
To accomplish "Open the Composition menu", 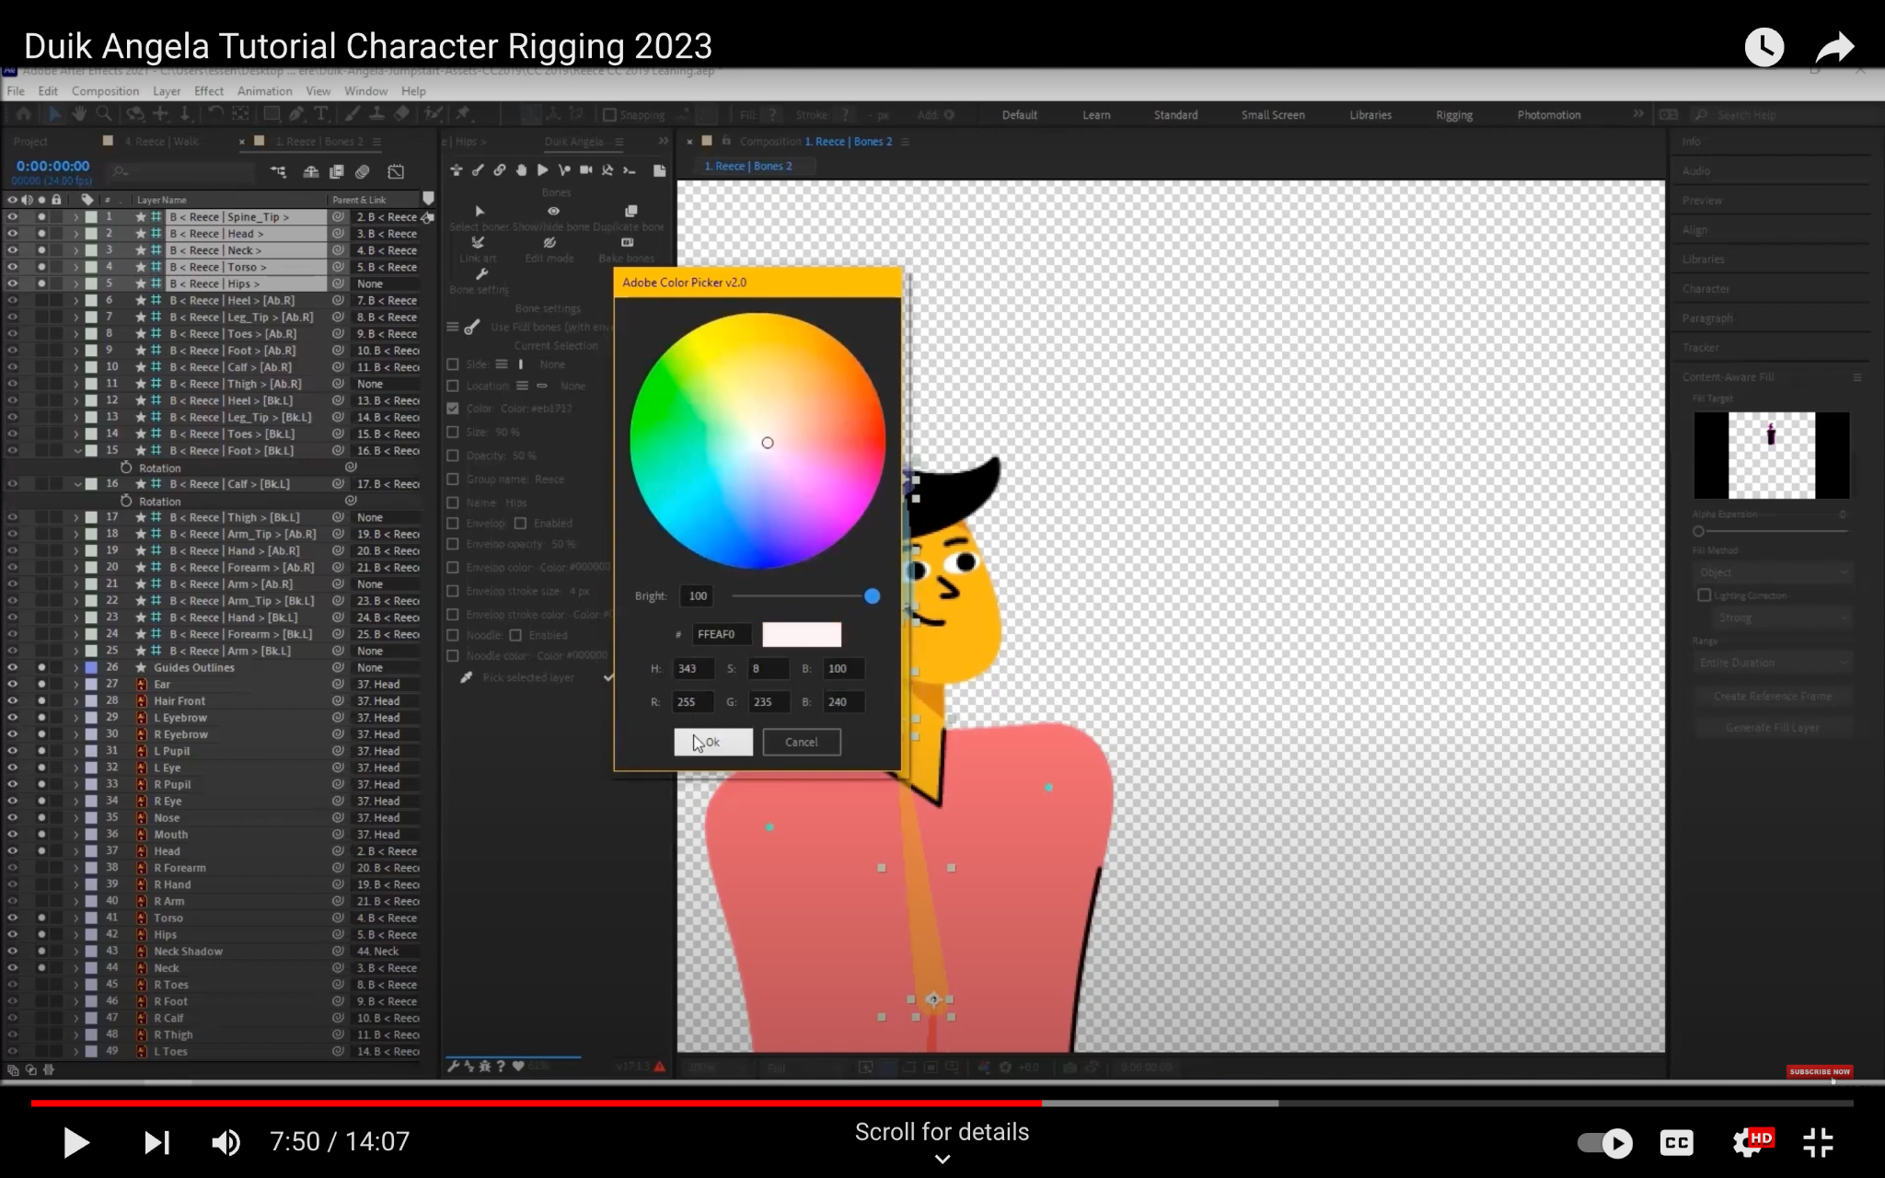I will point(105,91).
